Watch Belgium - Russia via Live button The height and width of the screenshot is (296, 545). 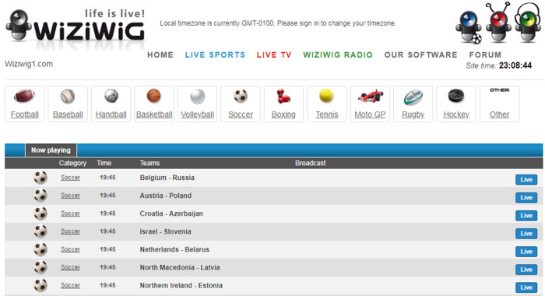526,179
